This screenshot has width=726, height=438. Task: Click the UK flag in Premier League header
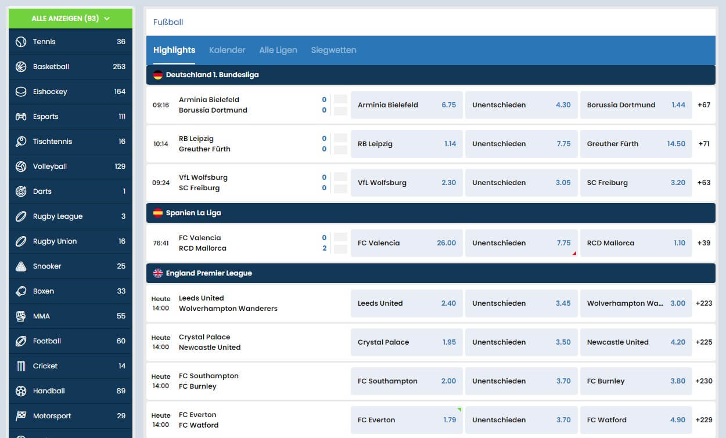[x=158, y=273]
